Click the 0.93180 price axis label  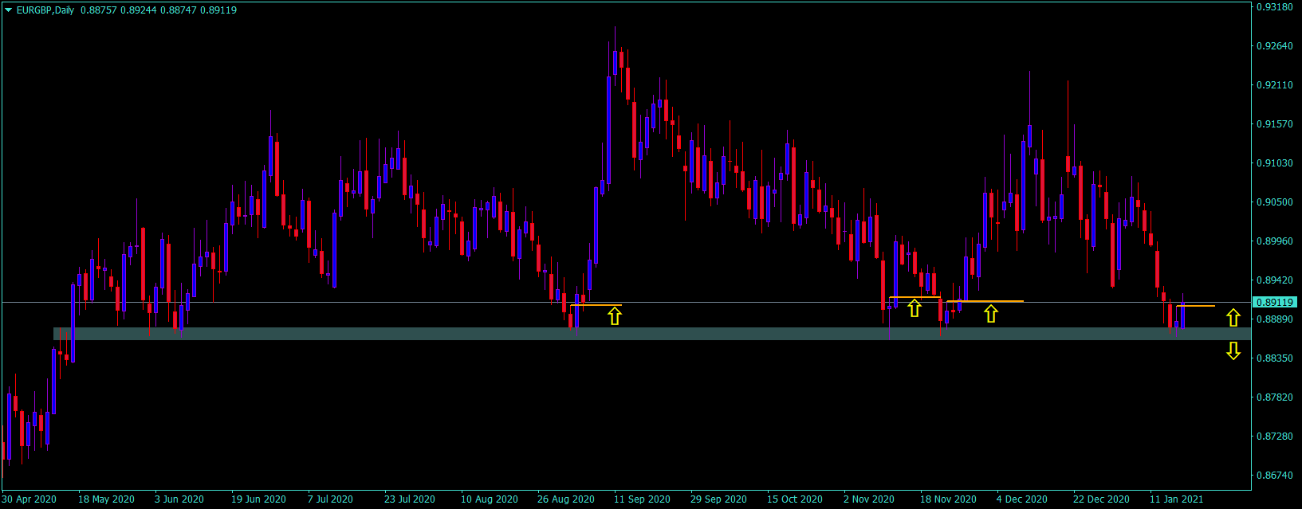pyautogui.click(x=1275, y=7)
